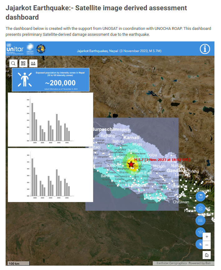Click the UNOSAT logo in header
Image resolution: width=221 pixels, height=270 pixels.
(x=30, y=49)
